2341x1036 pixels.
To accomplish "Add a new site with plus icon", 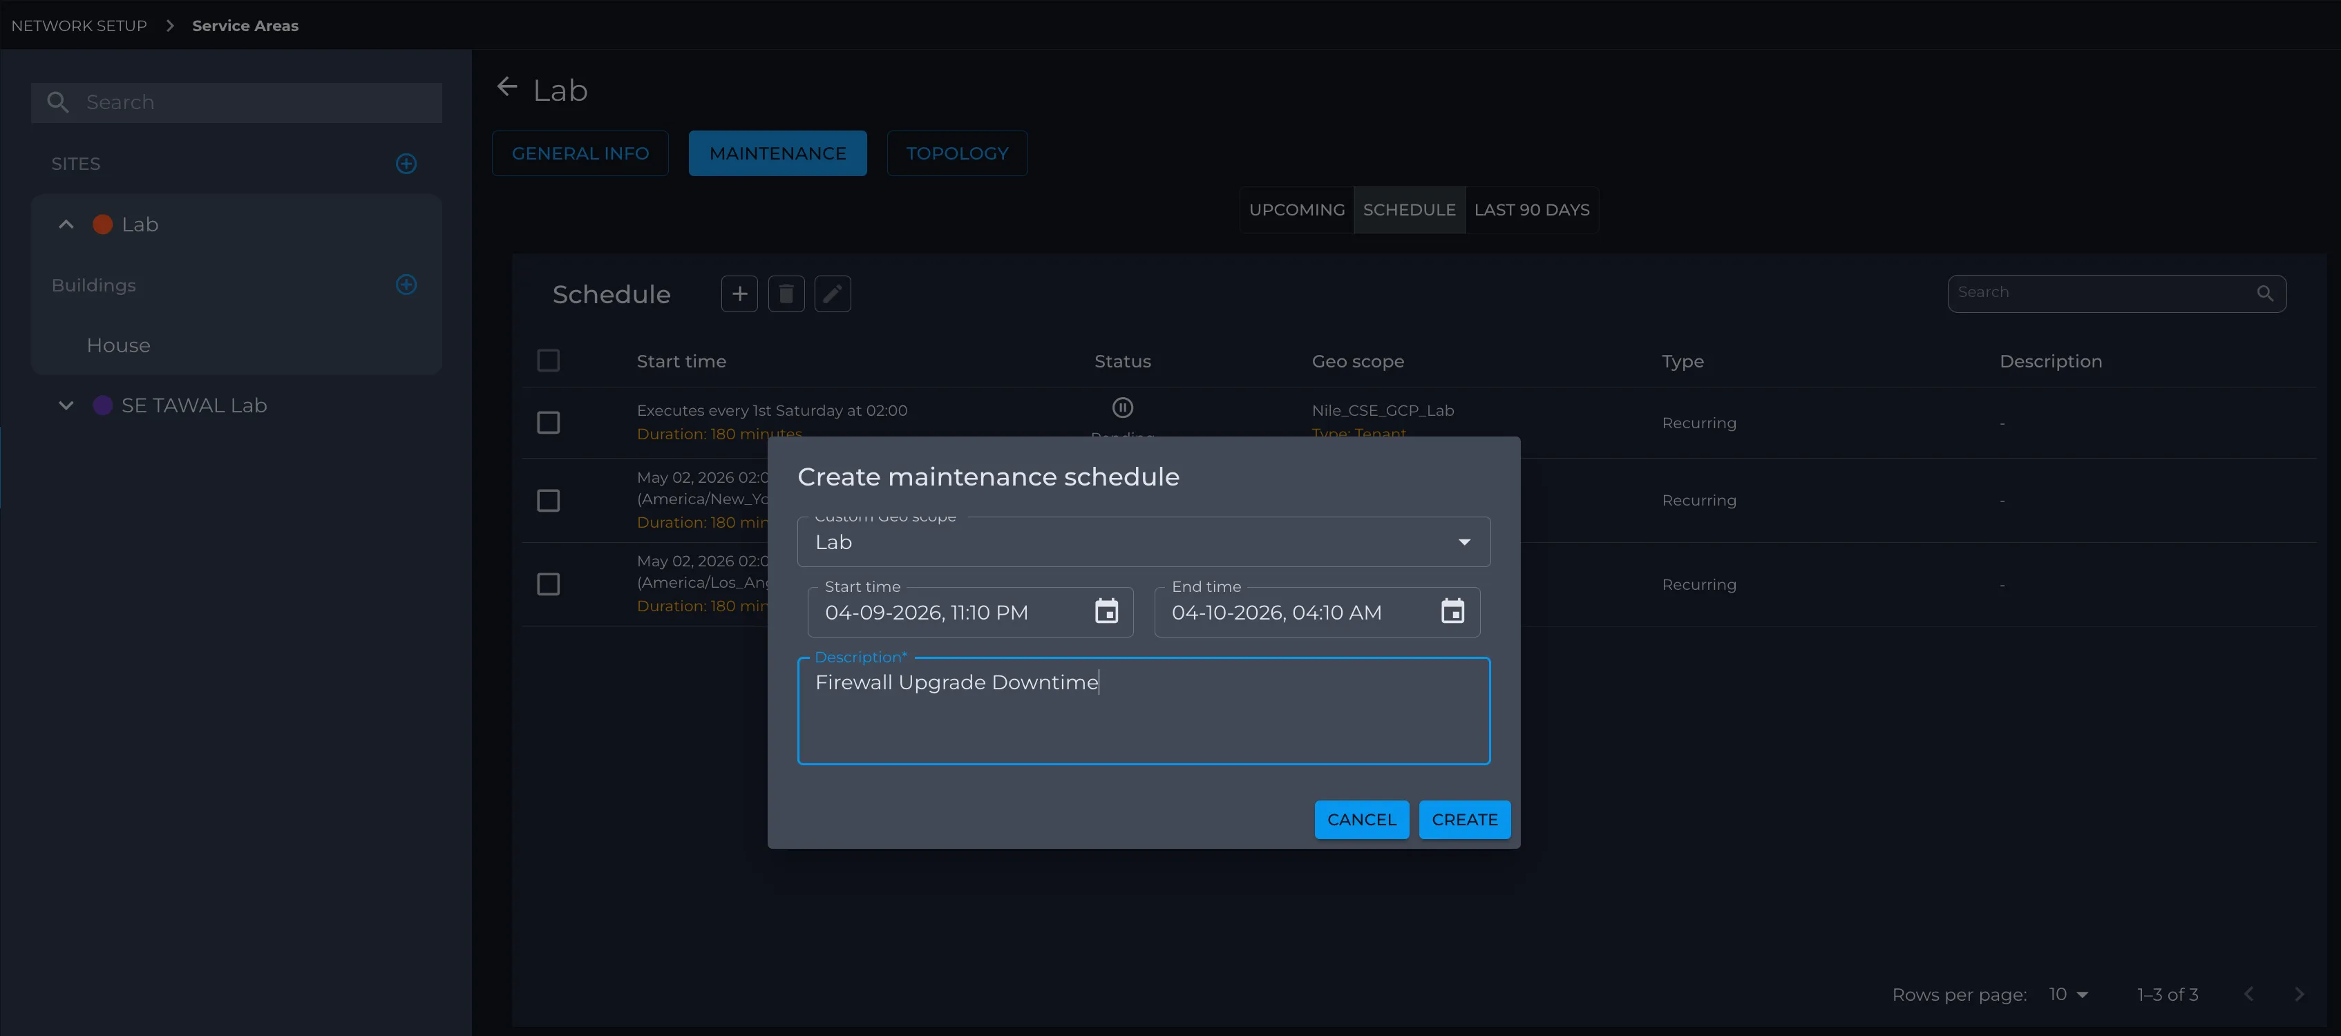I will click(406, 164).
